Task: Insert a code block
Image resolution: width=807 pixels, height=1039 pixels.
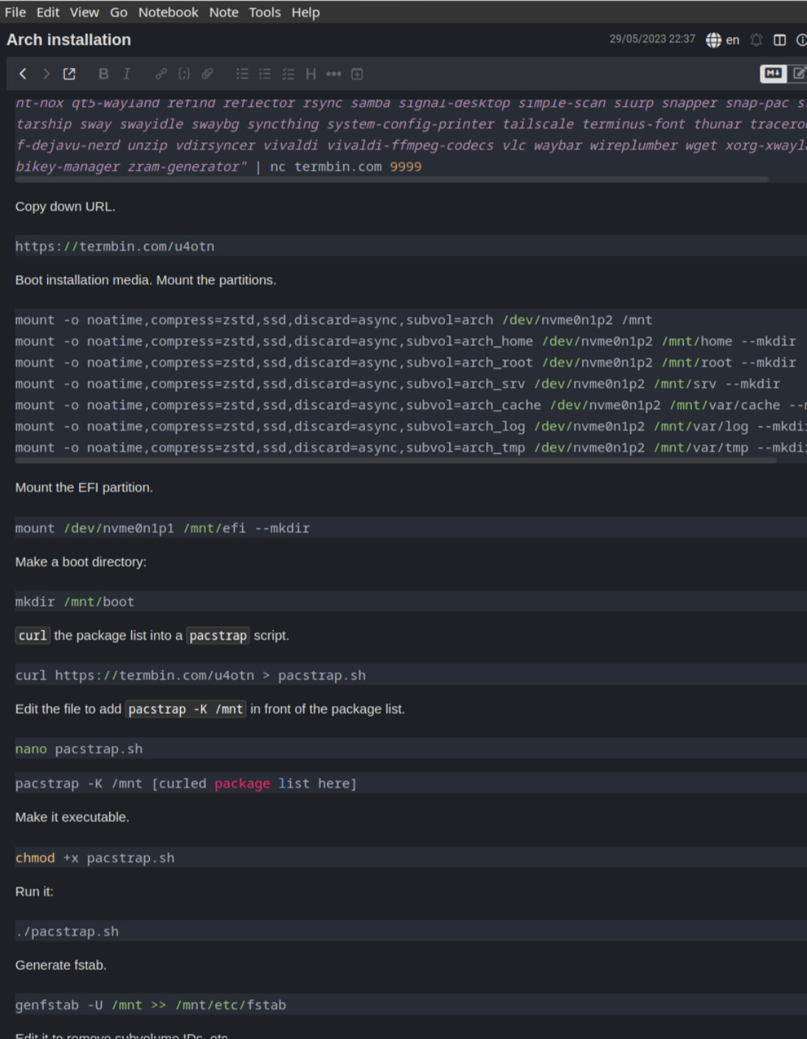Action: [184, 74]
